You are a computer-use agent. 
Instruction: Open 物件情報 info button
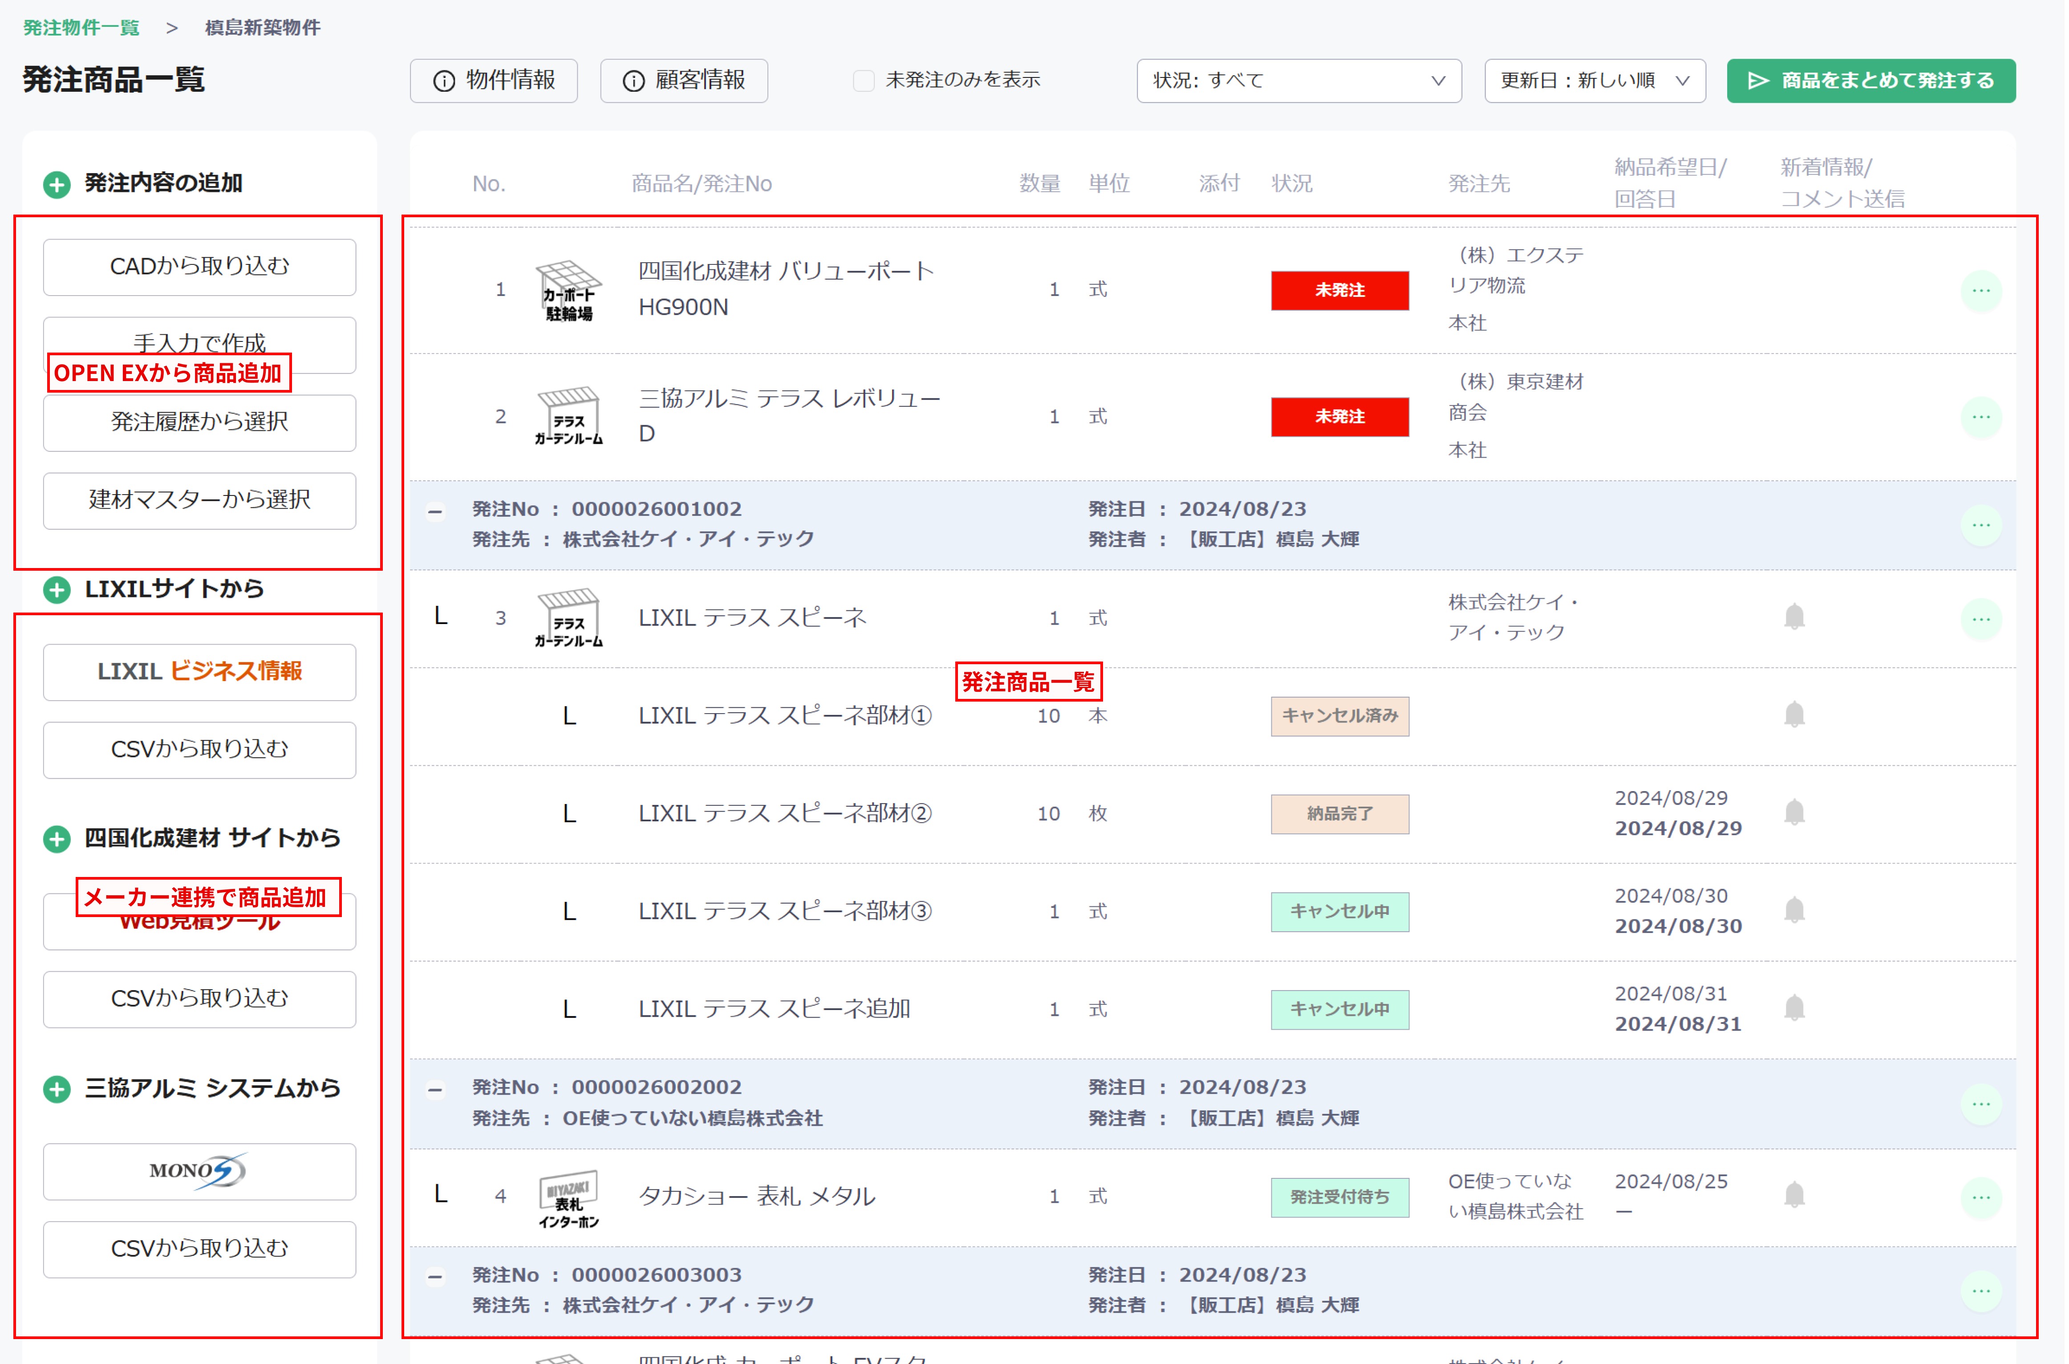(x=493, y=81)
